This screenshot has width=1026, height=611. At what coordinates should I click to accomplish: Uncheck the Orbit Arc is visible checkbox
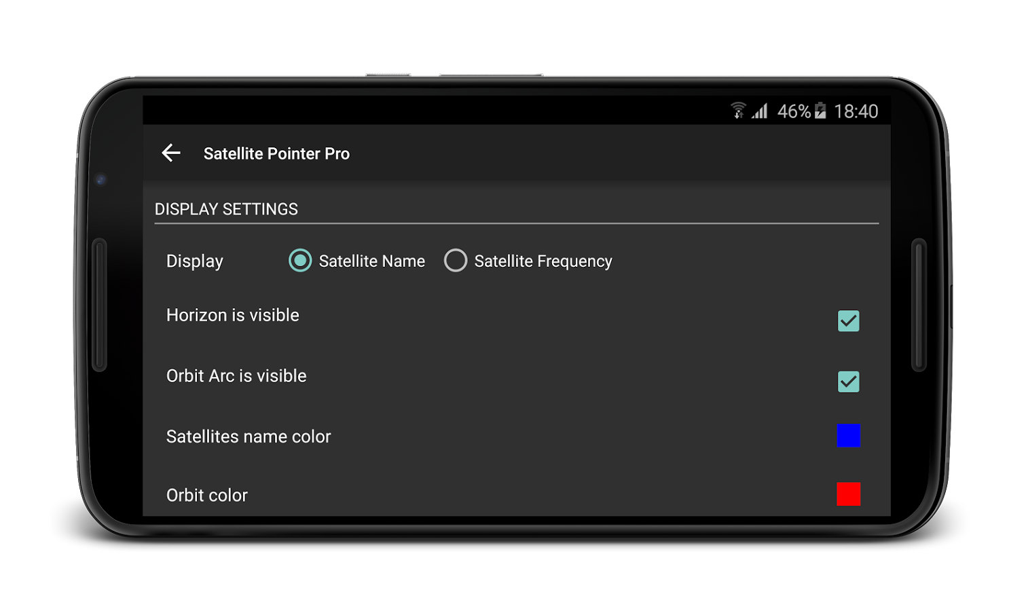[x=848, y=382]
